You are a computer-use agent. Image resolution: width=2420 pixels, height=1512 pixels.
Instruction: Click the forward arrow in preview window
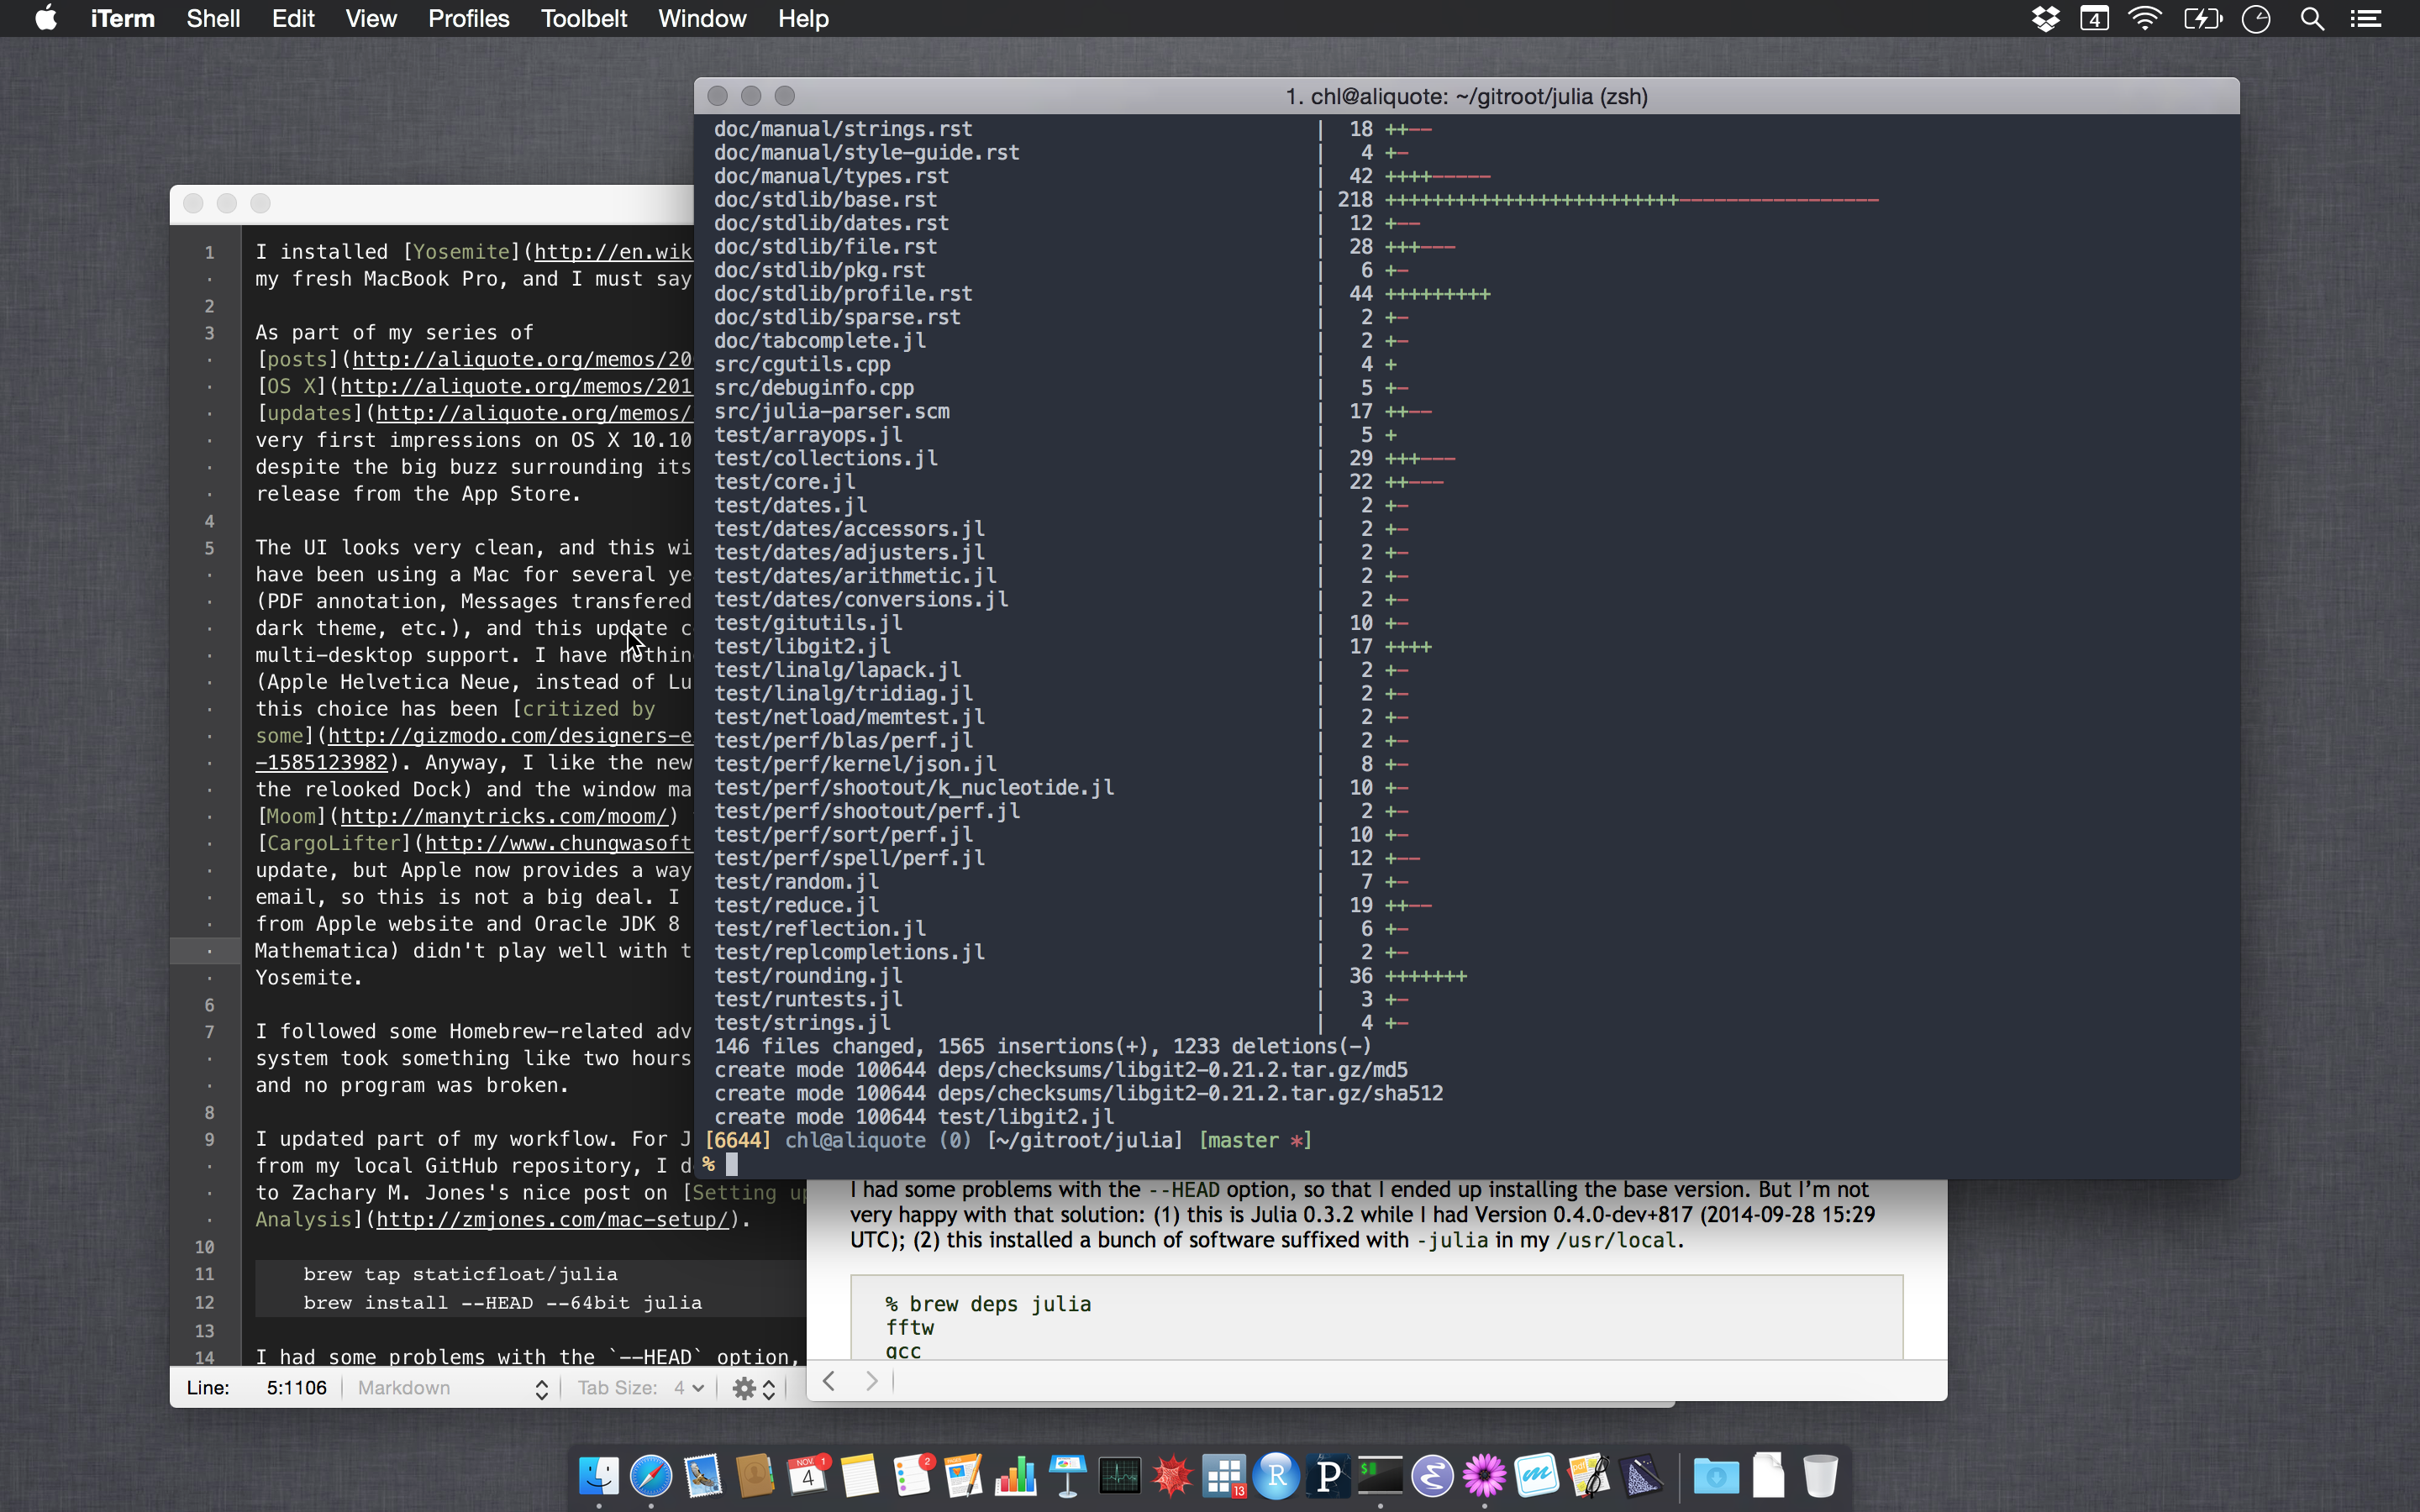pyautogui.click(x=871, y=1381)
